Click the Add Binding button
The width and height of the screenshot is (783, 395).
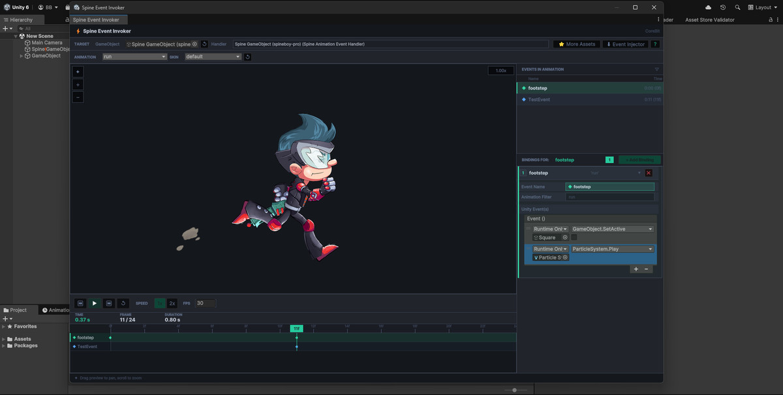[x=639, y=160]
